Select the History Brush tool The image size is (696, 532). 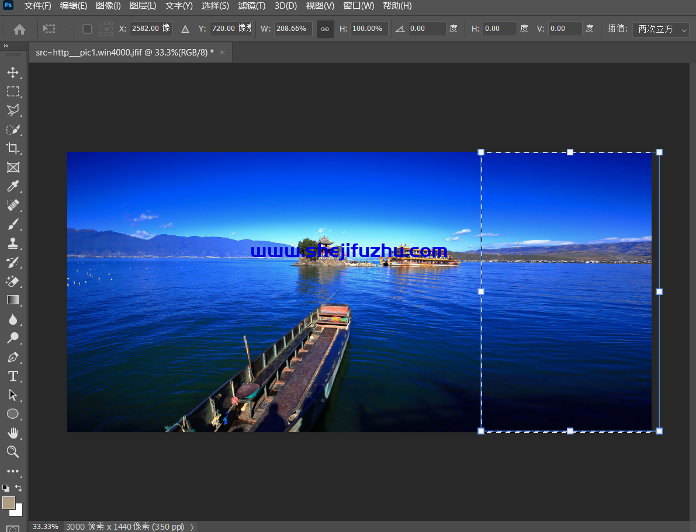click(13, 262)
